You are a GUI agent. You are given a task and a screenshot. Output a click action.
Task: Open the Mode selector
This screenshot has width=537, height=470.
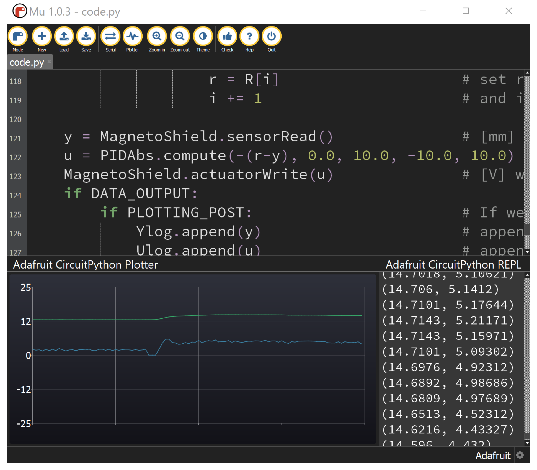pyautogui.click(x=18, y=37)
